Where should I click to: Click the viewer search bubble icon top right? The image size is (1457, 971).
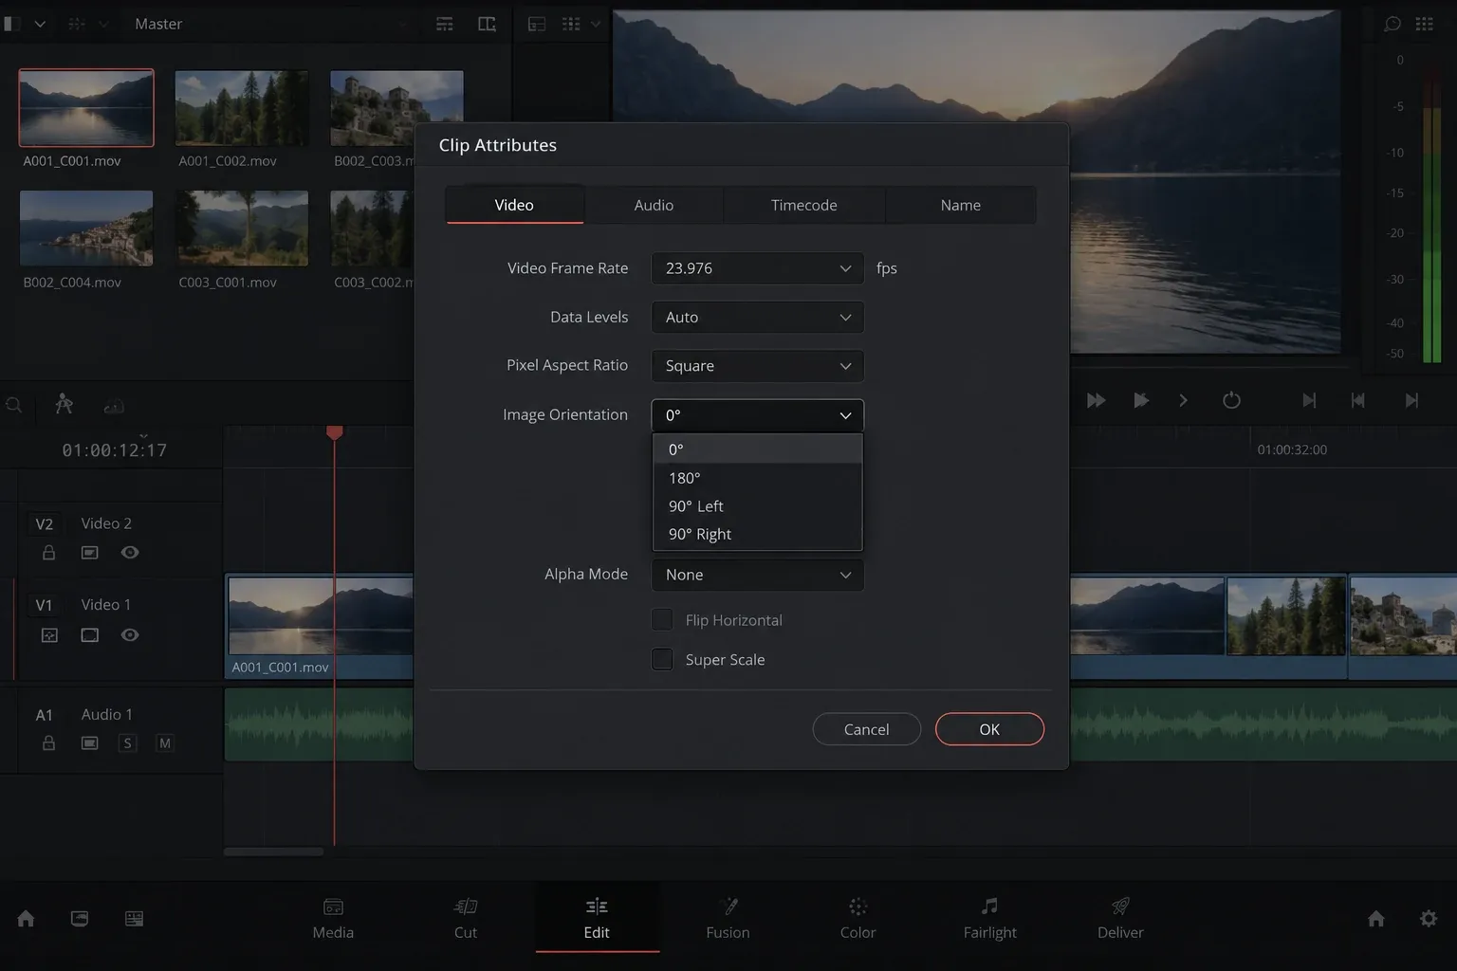tap(1392, 24)
